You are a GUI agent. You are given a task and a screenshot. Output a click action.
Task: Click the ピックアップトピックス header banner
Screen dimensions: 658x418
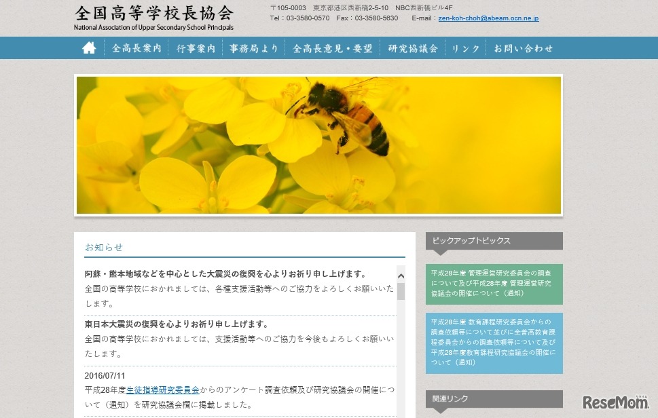pos(494,241)
